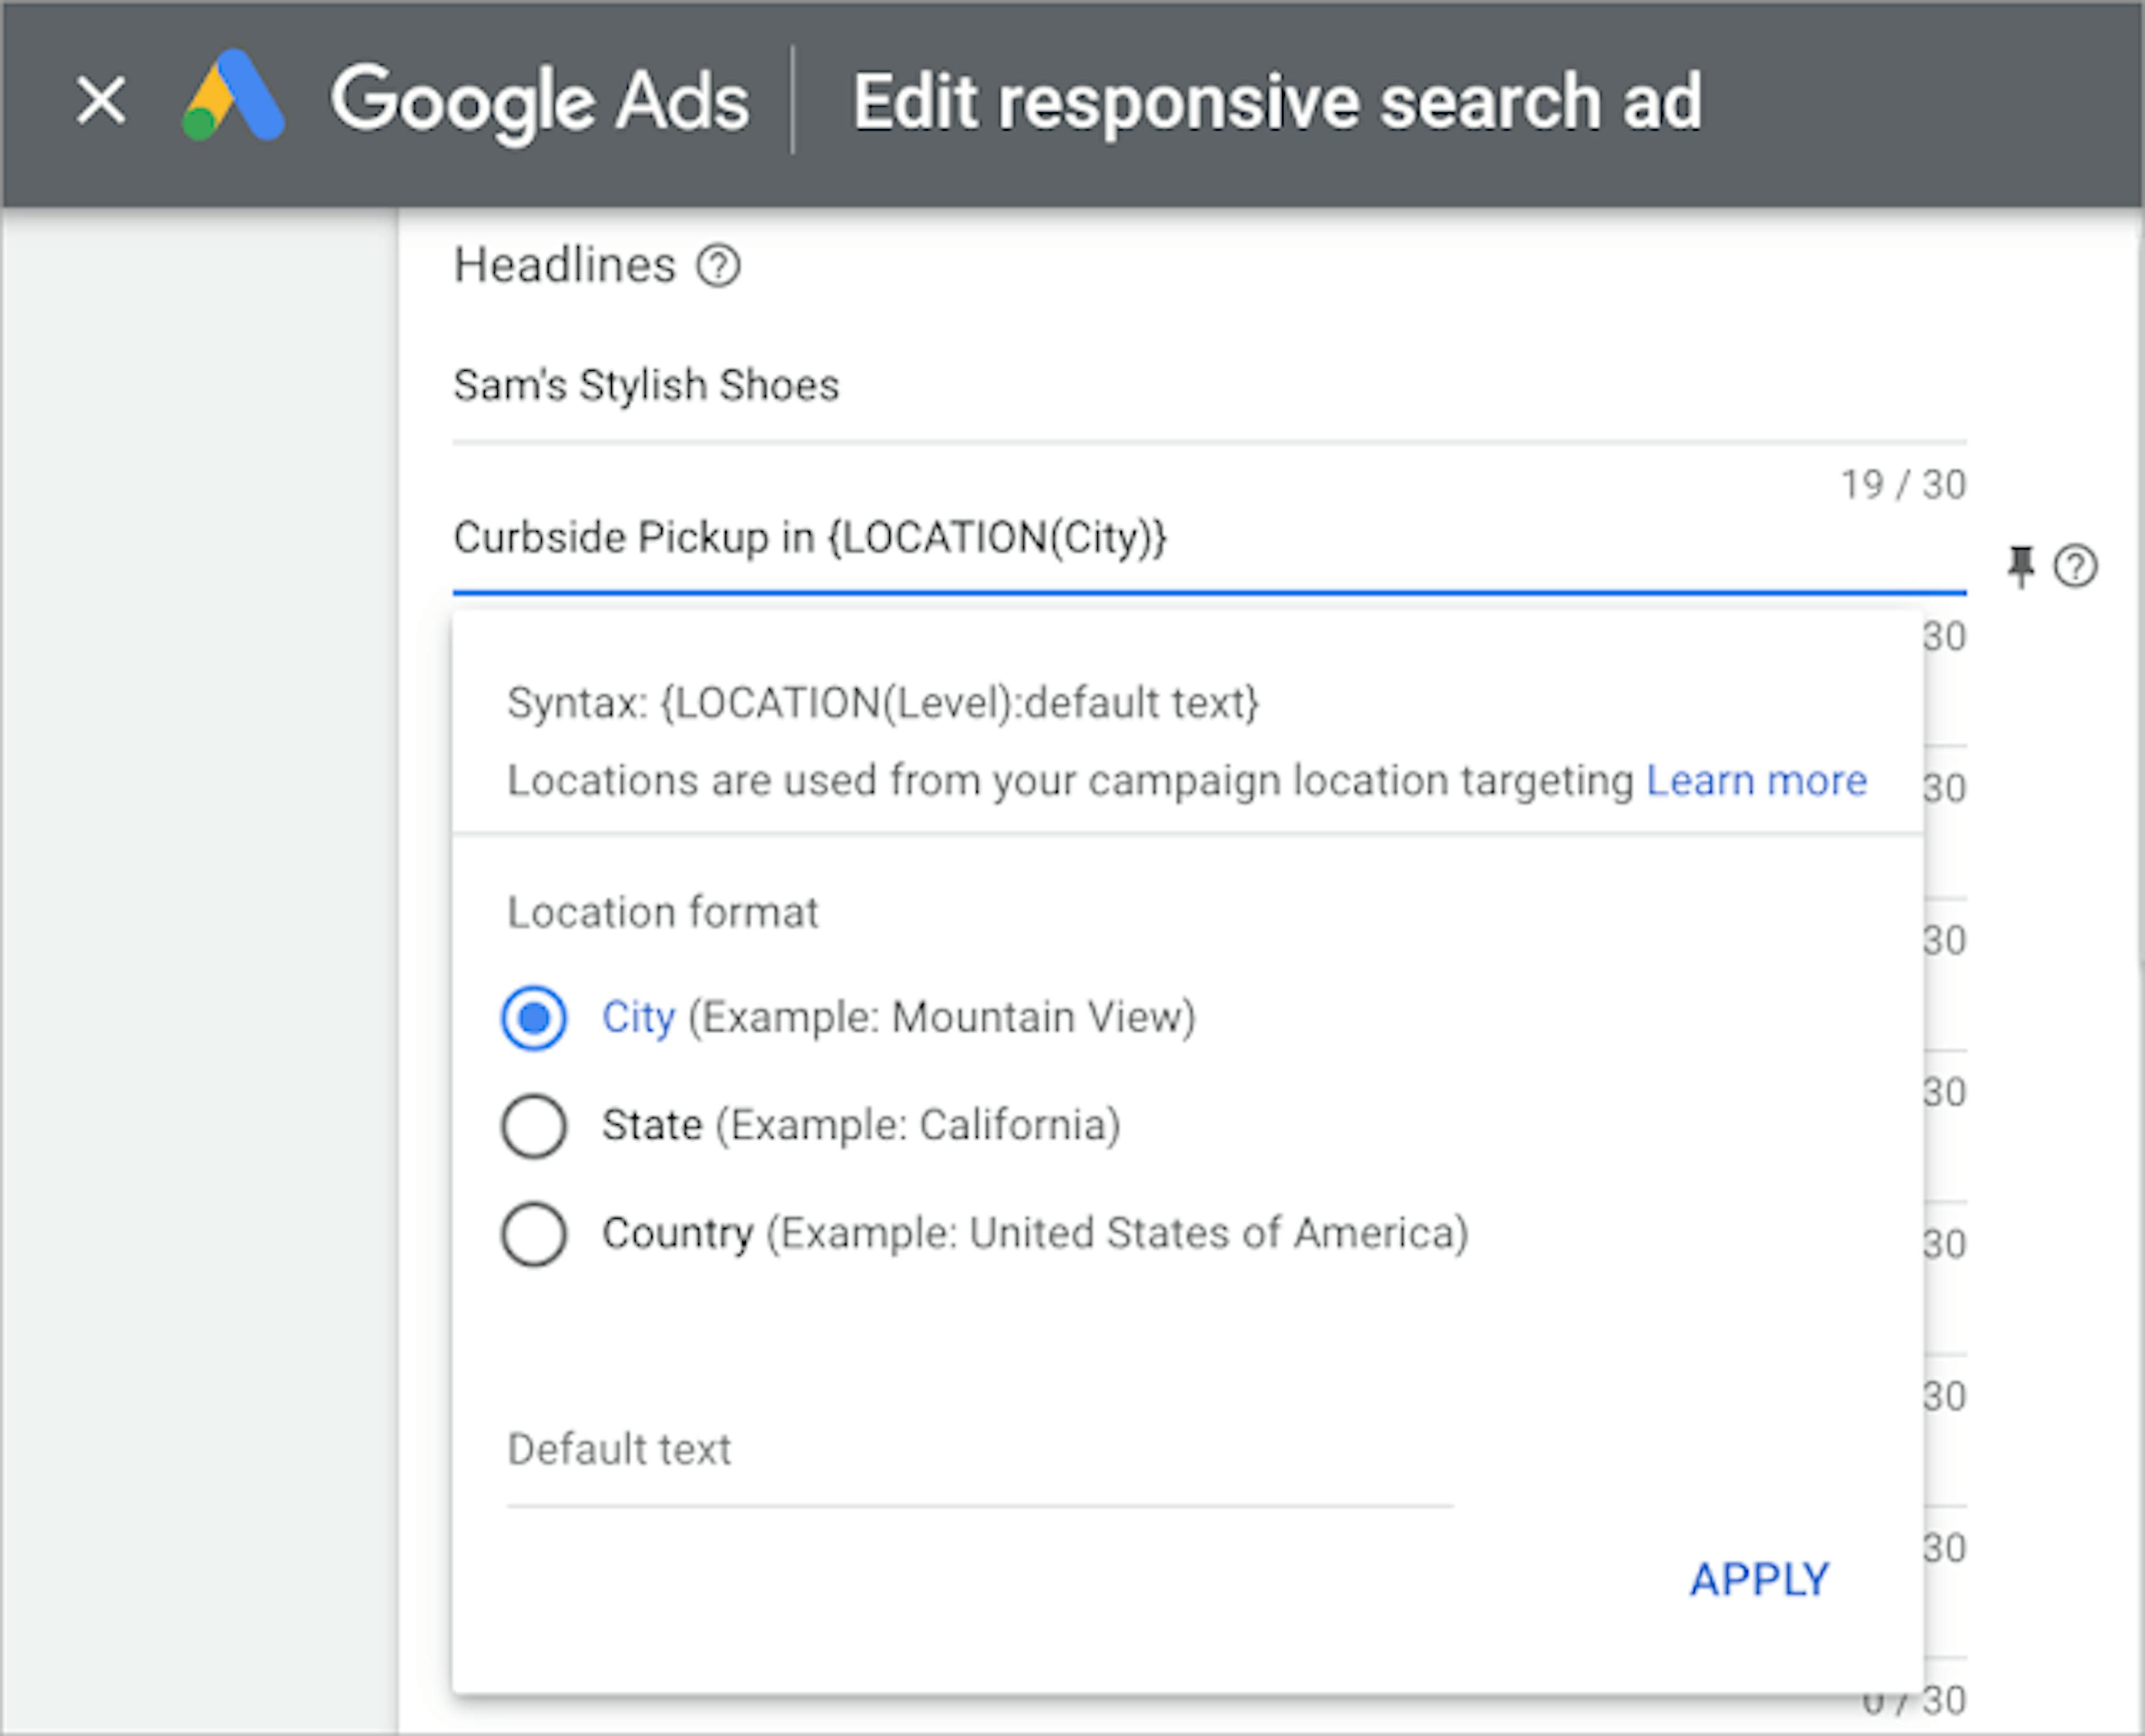Open the location targeting Learn more link

[x=1756, y=781]
